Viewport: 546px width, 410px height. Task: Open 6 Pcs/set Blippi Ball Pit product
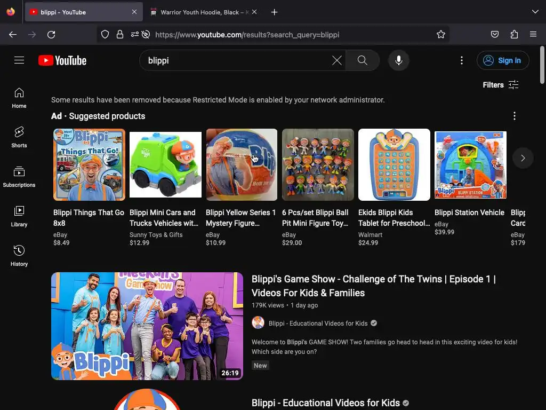[316, 218]
